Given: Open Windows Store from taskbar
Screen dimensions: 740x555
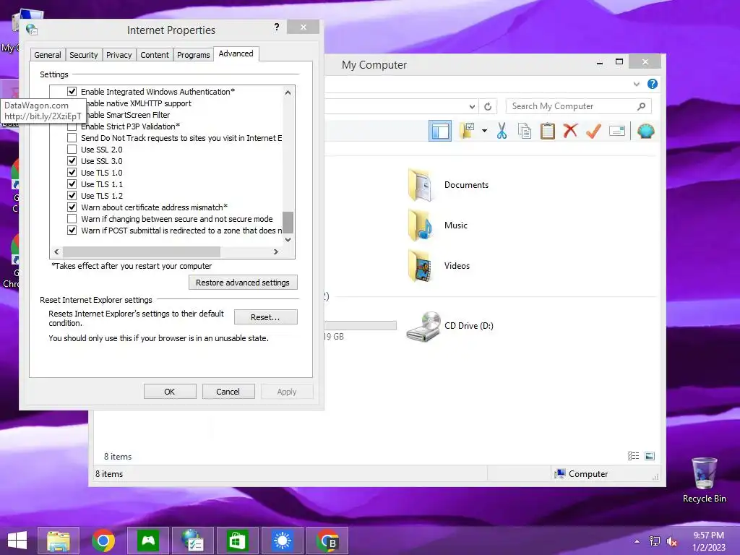Looking at the screenshot, I should [x=237, y=541].
